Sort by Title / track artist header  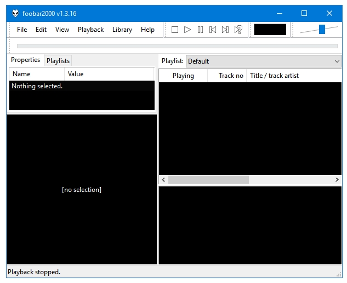pyautogui.click(x=294, y=76)
